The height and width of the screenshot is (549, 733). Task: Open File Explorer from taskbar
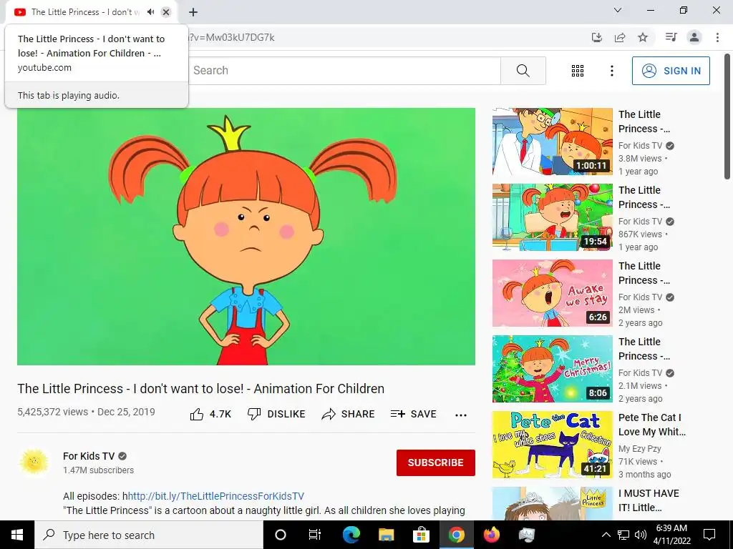pos(386,535)
